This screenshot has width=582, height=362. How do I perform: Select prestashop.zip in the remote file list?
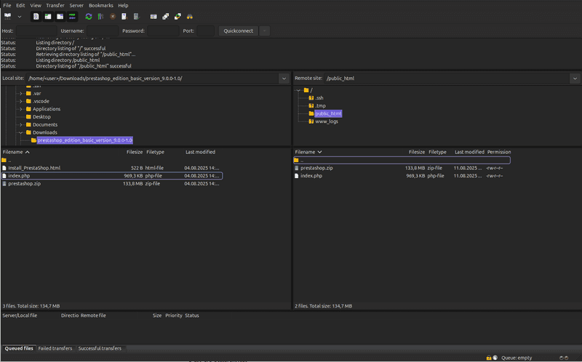point(316,168)
